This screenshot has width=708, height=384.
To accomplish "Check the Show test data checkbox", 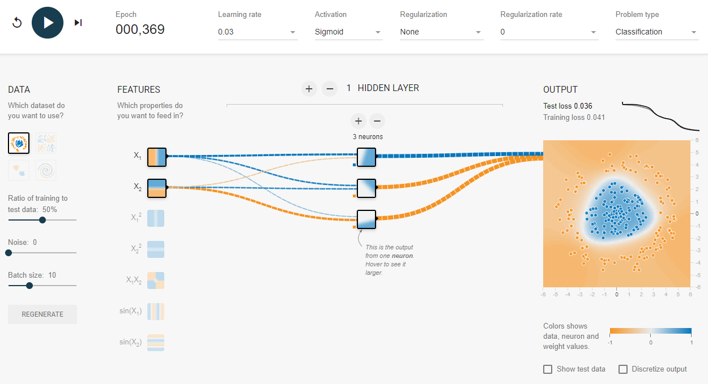I will [x=548, y=369].
